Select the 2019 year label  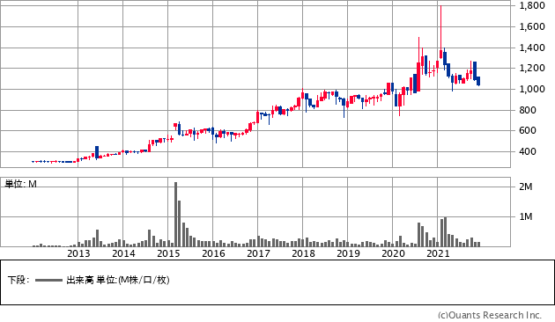coord(348,253)
